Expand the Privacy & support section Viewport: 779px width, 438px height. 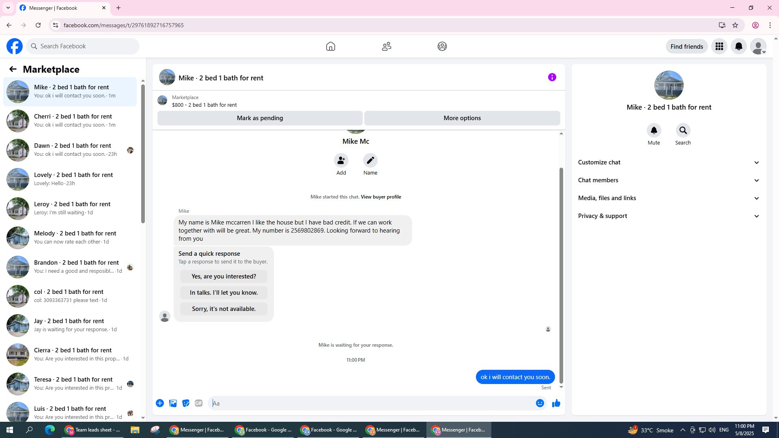point(669,216)
